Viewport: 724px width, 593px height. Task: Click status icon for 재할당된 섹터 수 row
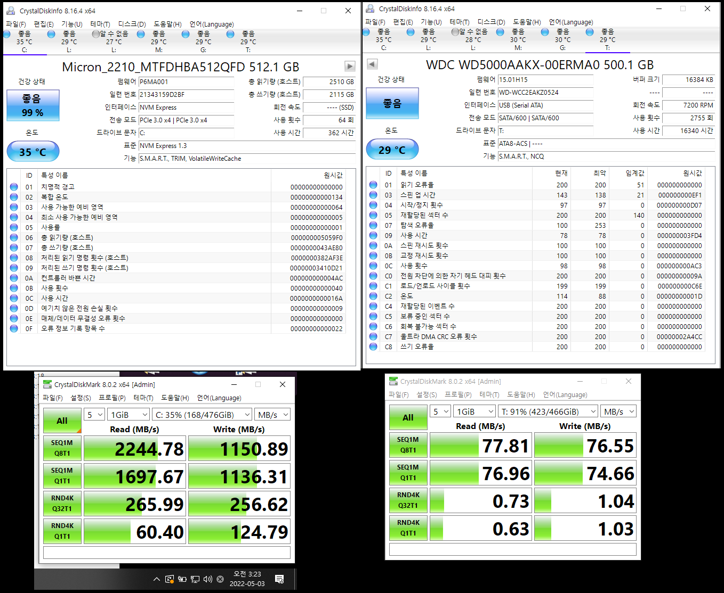(373, 215)
